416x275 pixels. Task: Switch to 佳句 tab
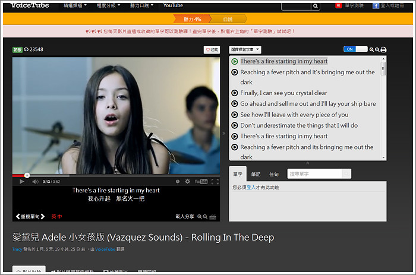pyautogui.click(x=274, y=174)
